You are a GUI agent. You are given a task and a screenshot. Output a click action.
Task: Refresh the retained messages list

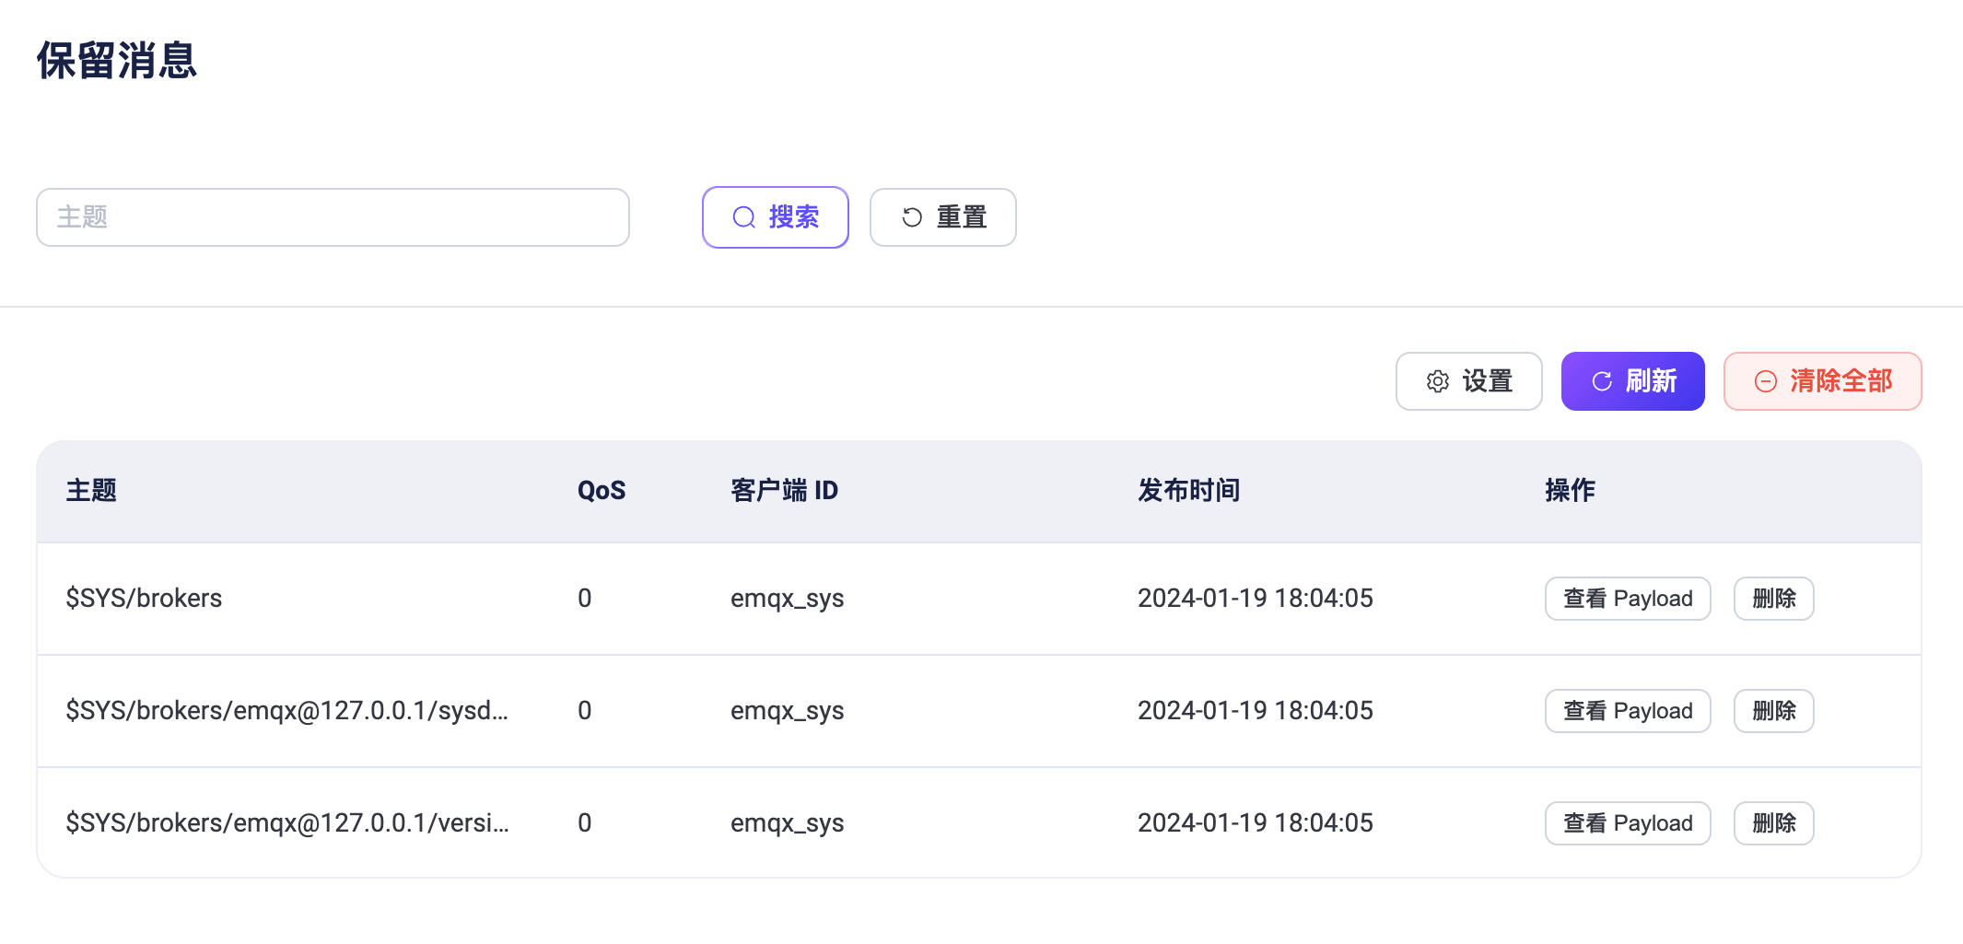pyautogui.click(x=1632, y=380)
